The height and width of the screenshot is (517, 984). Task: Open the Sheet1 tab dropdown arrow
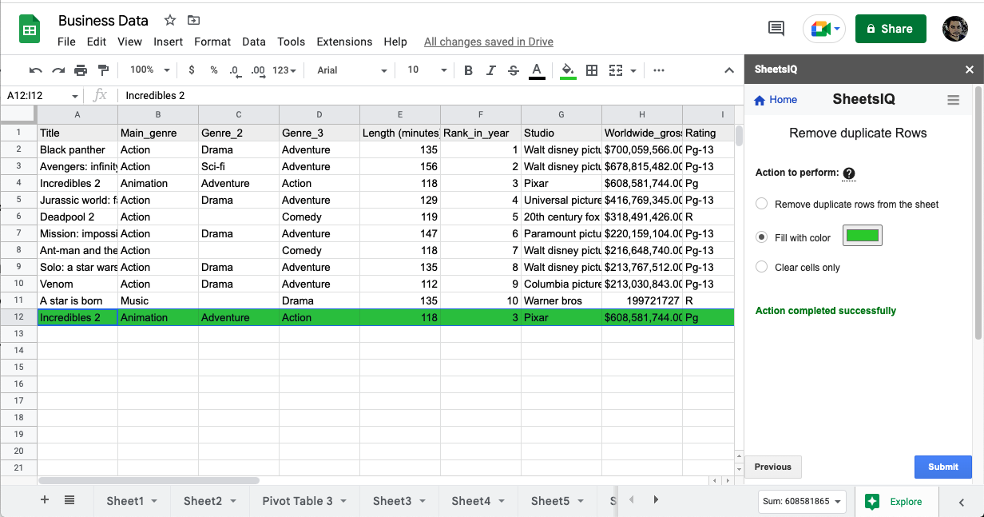coord(153,501)
